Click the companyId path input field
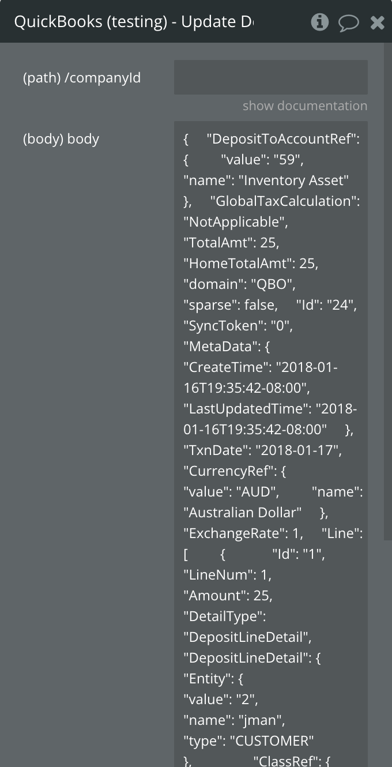This screenshot has height=767, width=392. point(270,77)
